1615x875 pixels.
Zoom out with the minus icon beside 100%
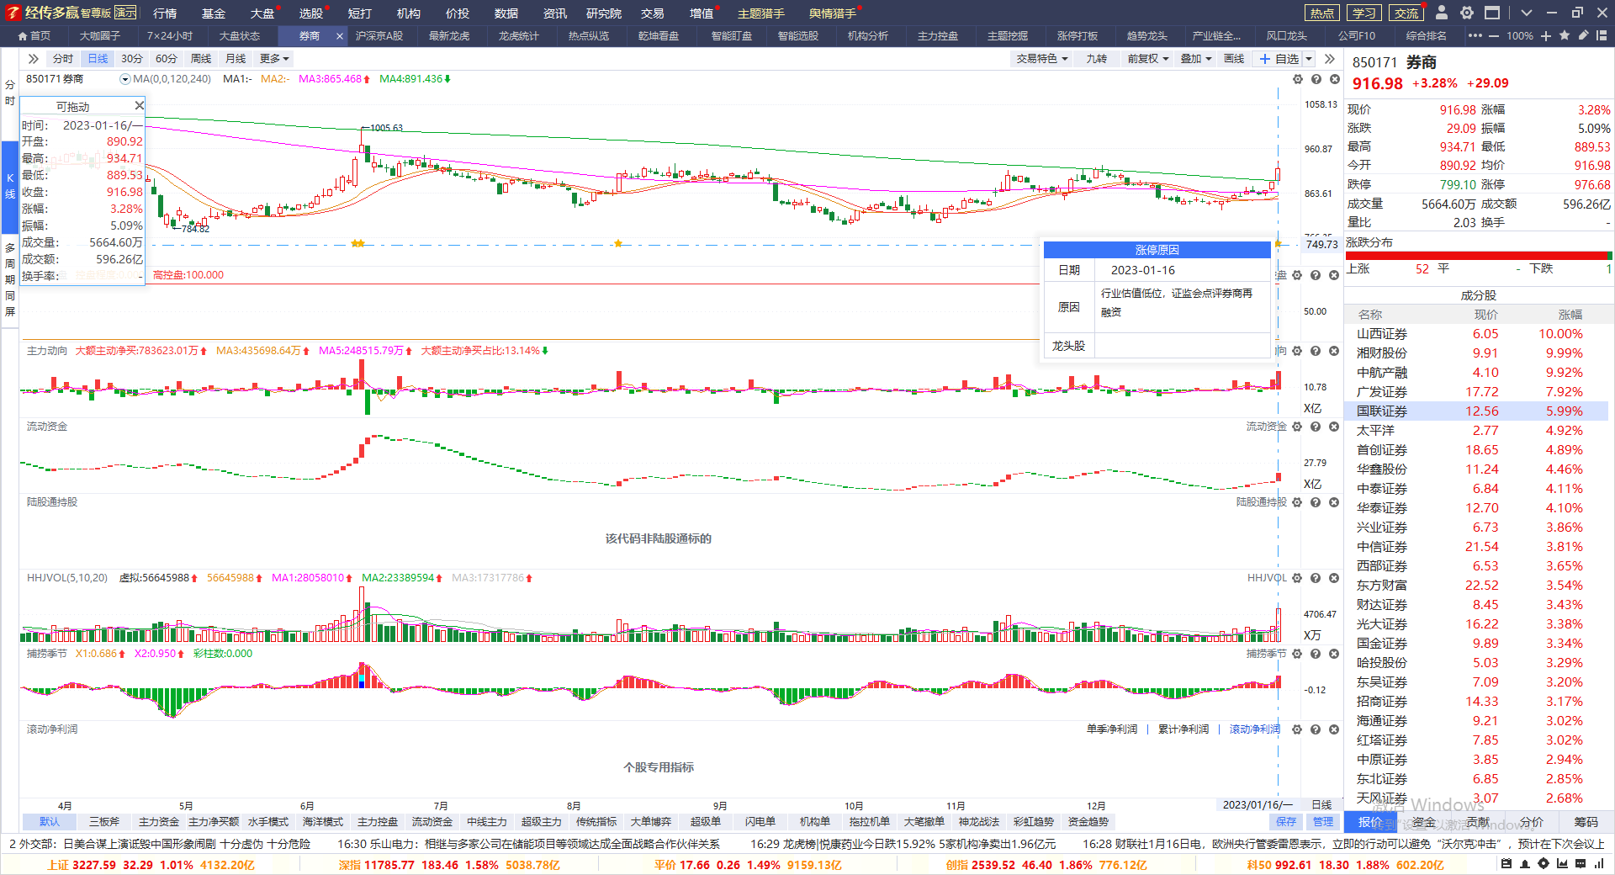coord(1494,35)
